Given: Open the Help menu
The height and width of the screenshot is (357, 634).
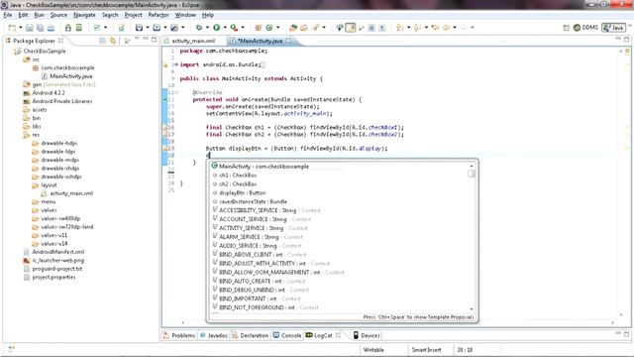Looking at the screenshot, I should click(x=207, y=15).
